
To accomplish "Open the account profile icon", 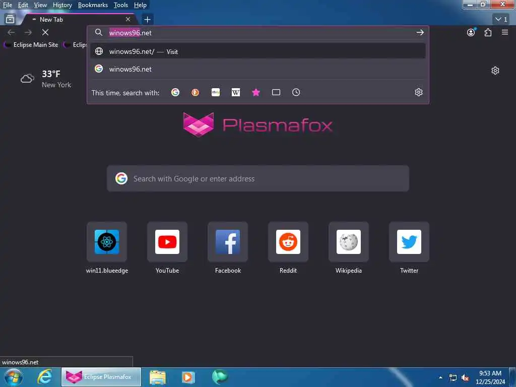I will pos(471,32).
